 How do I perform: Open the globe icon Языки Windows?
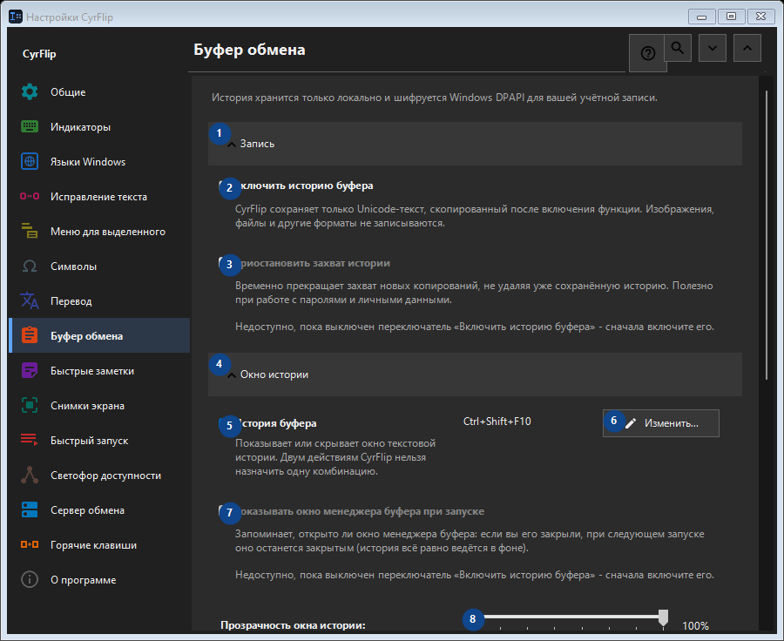[30, 161]
